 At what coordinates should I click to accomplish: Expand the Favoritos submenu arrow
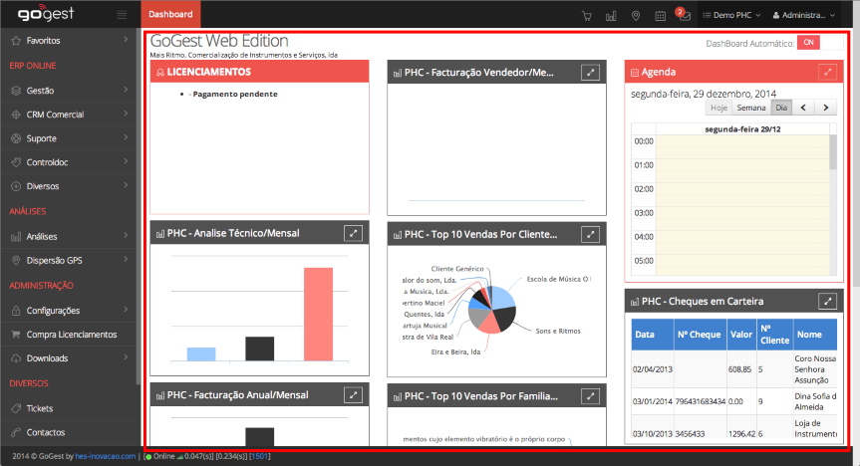coord(126,40)
